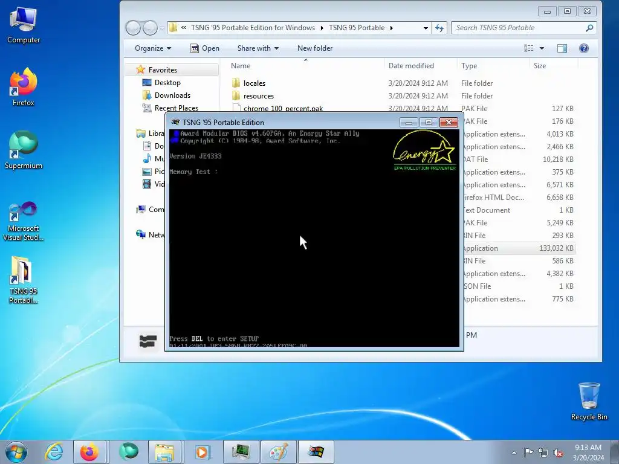Open the Computer desktop icon
The height and width of the screenshot is (464, 619).
point(24,25)
